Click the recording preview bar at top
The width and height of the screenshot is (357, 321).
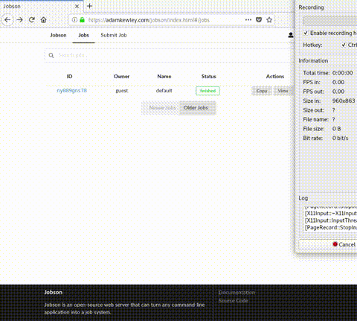pos(330,21)
